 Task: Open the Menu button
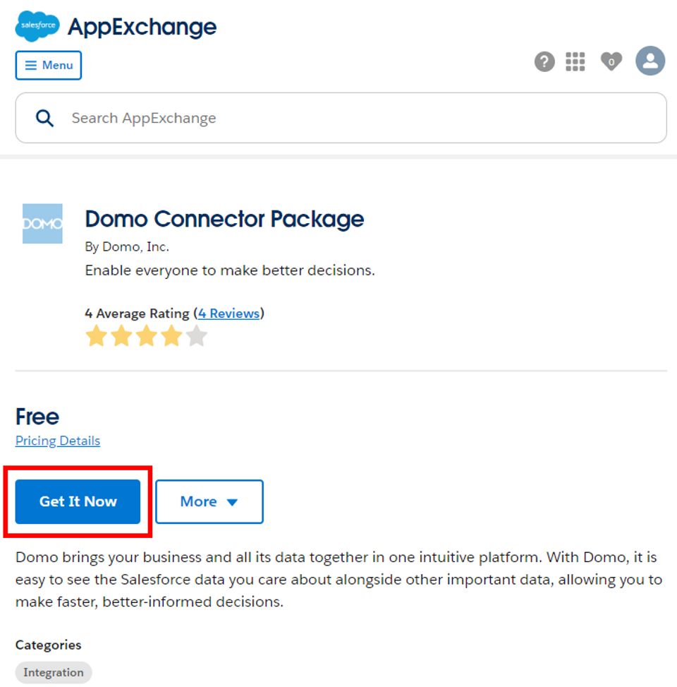pos(49,65)
